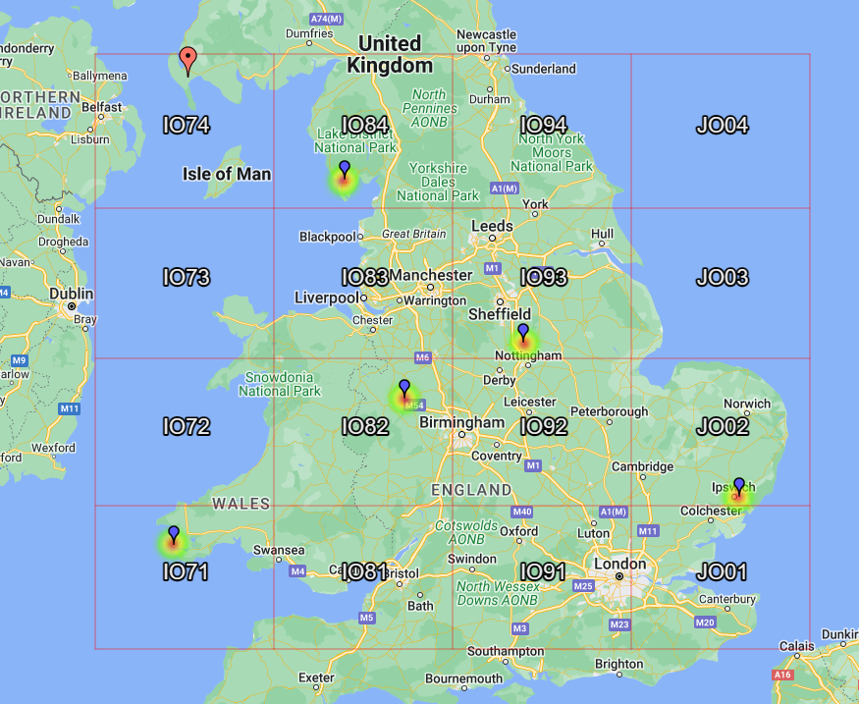The height and width of the screenshot is (704, 859).
Task: Click the Southampton city label
Action: pos(506,651)
